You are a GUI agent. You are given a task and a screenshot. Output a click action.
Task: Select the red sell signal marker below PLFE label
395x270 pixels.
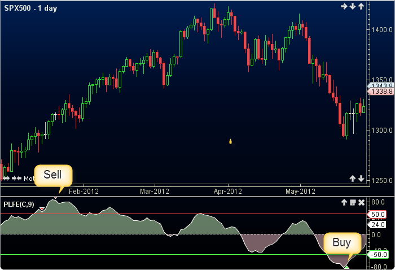(x=42, y=209)
